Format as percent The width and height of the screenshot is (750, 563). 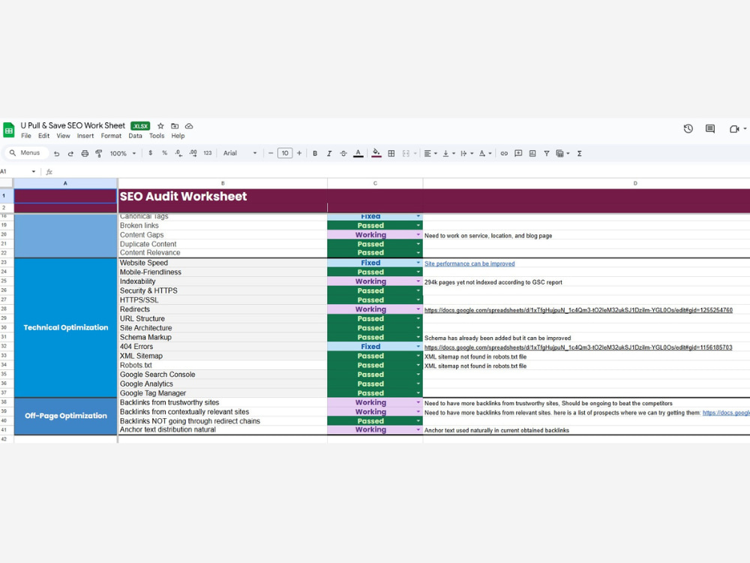164,153
